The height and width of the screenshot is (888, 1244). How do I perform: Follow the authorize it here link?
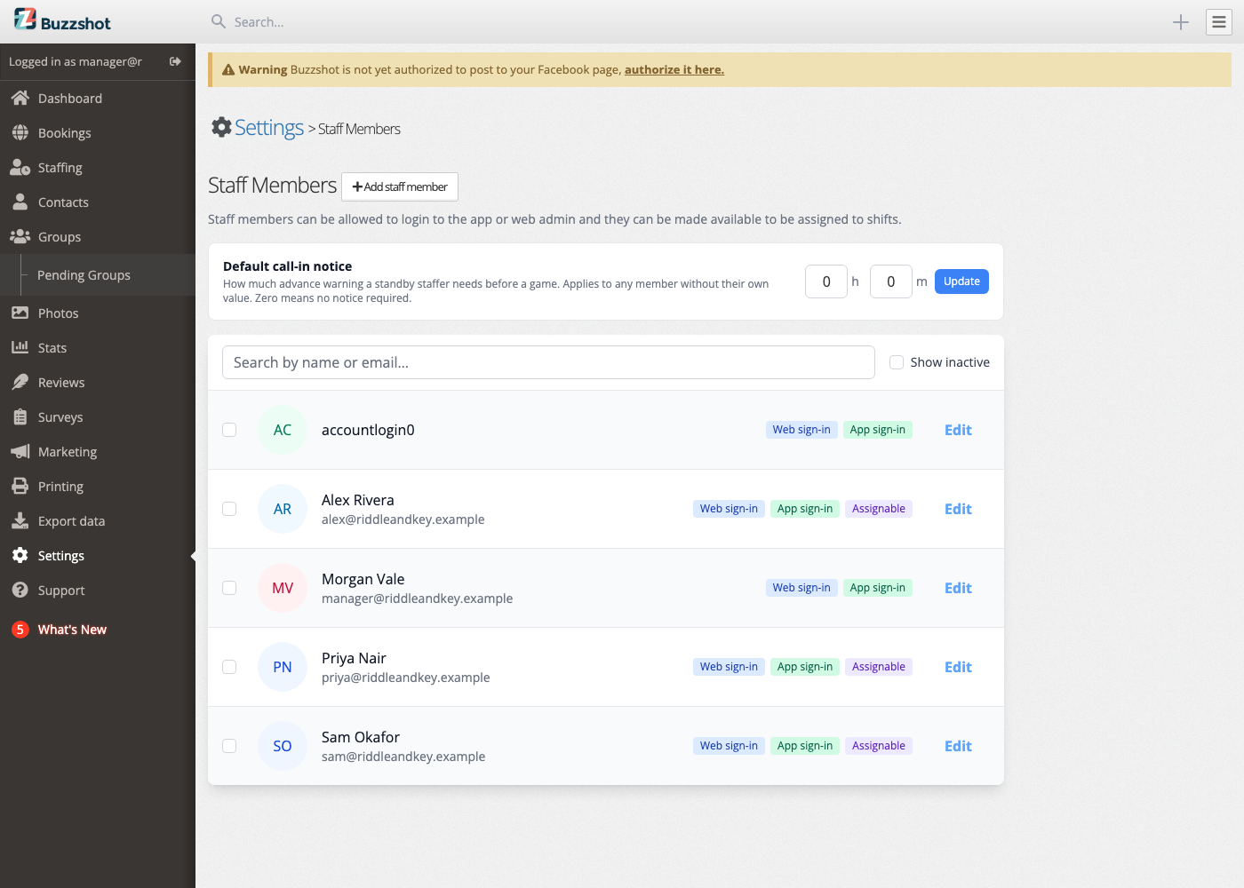coord(674,69)
